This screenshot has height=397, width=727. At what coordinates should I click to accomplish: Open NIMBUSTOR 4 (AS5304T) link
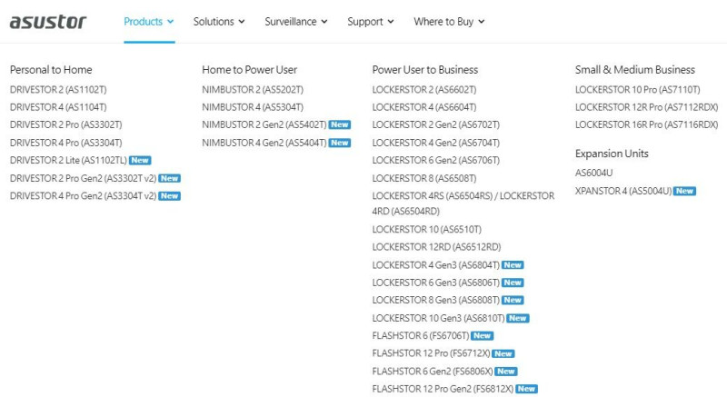[253, 107]
